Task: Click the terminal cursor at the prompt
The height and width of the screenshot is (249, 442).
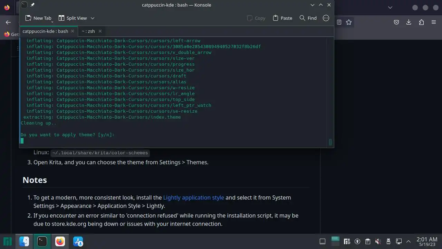Action: click(x=22, y=140)
